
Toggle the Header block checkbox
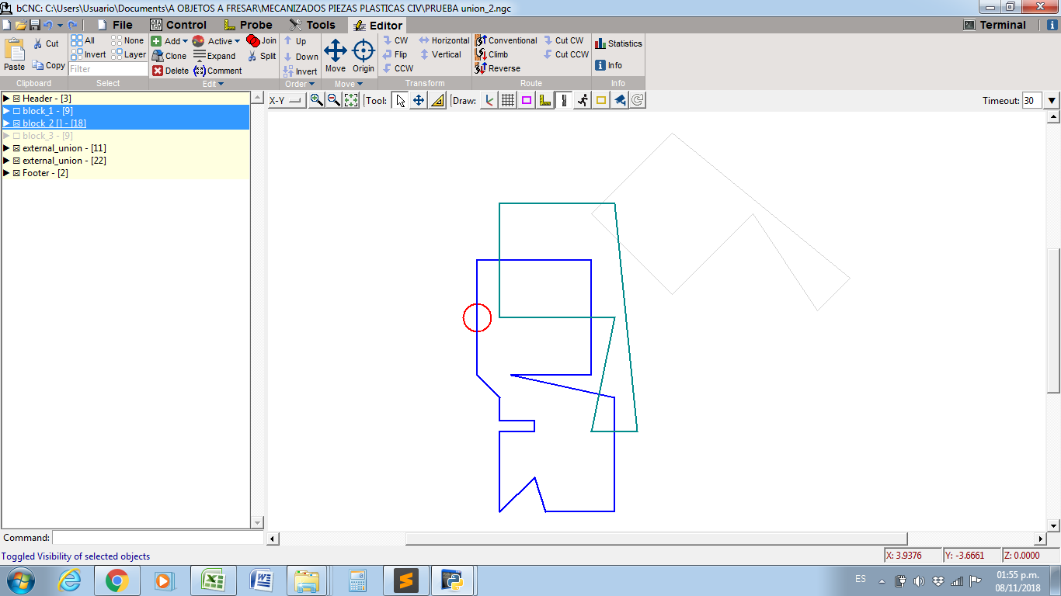[x=16, y=99]
